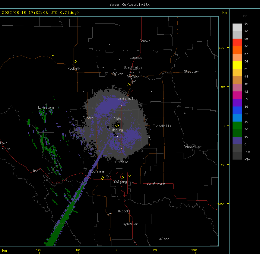Click the Airdrie town label
The width and height of the screenshot is (260, 254).
[x=122, y=162]
